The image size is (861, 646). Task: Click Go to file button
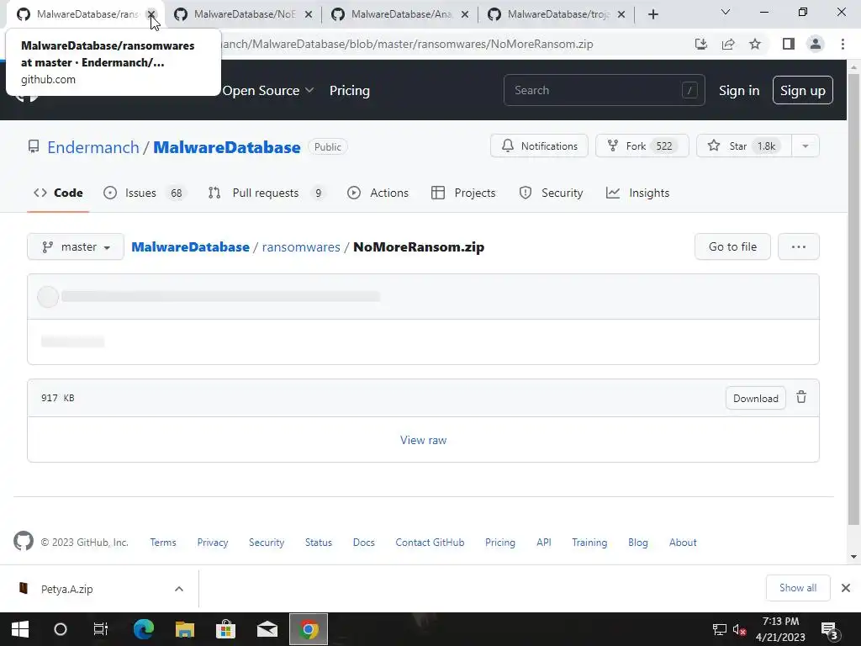[x=732, y=246]
